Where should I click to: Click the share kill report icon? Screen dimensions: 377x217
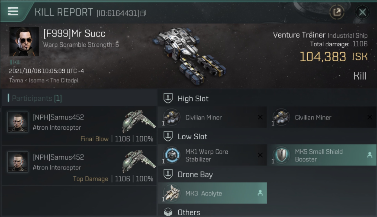click(x=337, y=12)
